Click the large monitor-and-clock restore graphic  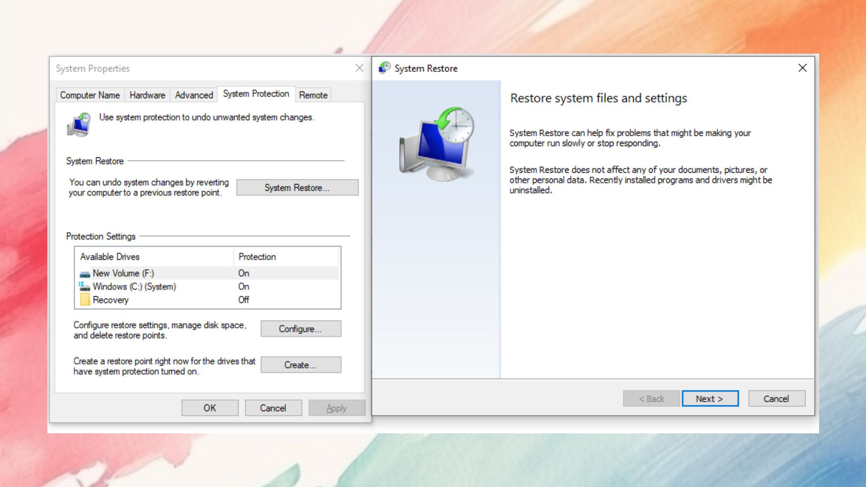pyautogui.click(x=437, y=143)
